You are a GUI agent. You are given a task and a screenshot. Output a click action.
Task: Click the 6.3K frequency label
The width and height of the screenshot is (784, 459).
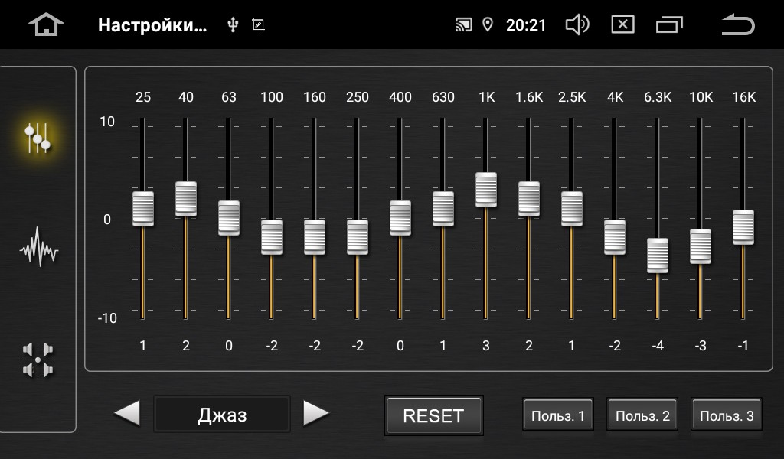tap(658, 97)
